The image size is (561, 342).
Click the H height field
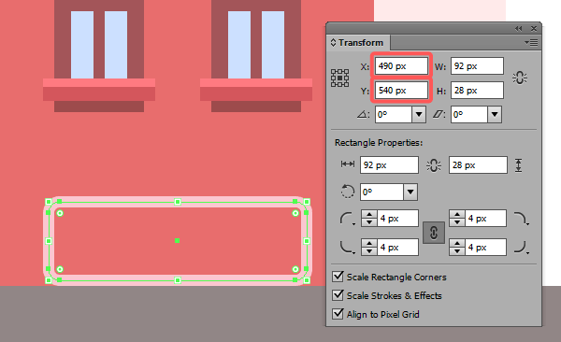[x=477, y=91]
